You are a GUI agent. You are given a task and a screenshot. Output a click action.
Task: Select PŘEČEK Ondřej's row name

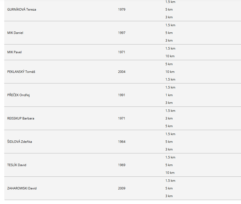coord(19,95)
